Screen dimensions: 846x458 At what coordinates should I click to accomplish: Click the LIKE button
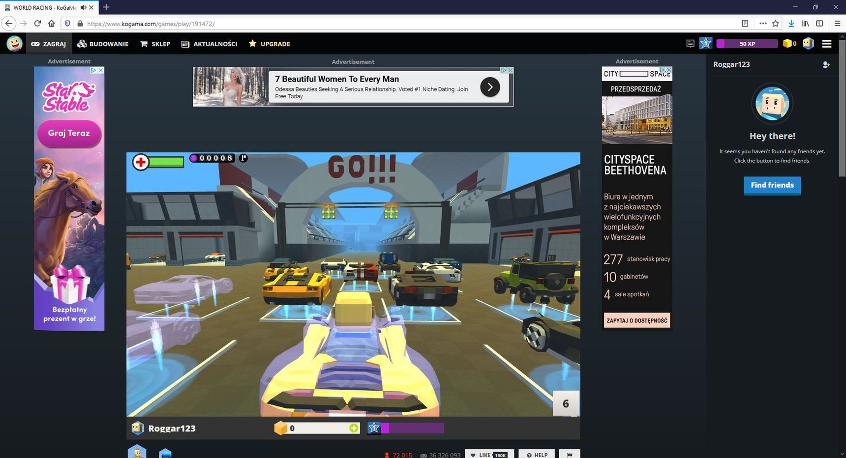pyautogui.click(x=489, y=454)
